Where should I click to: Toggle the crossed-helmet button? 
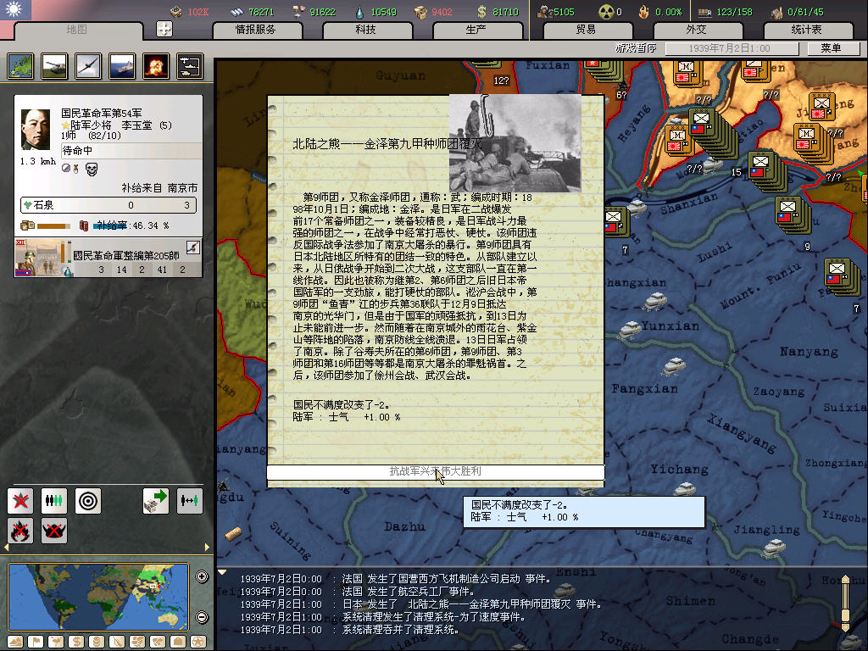(x=54, y=531)
